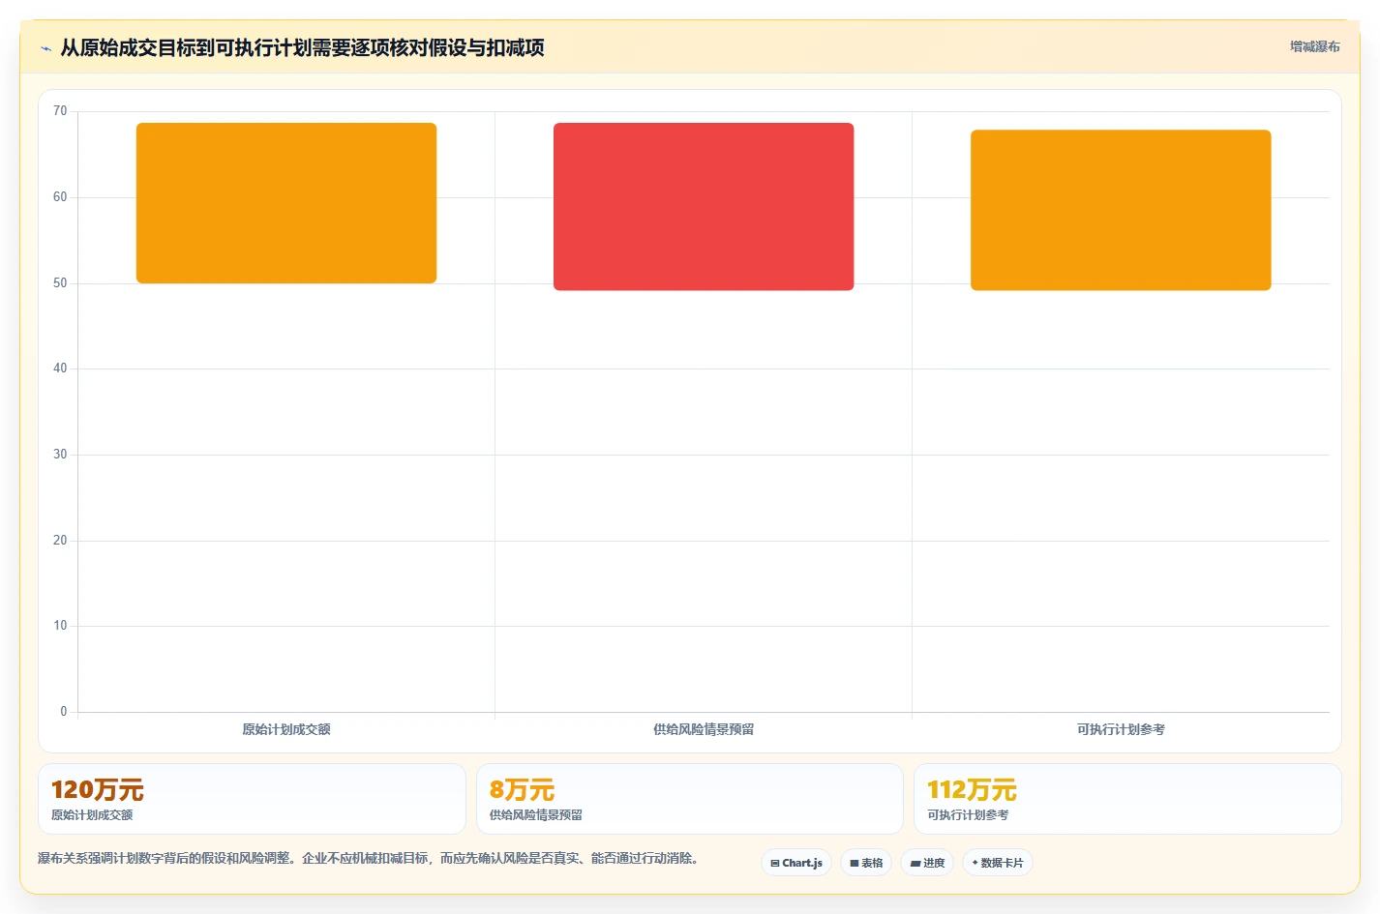Click y-axis tick value 0

[64, 712]
